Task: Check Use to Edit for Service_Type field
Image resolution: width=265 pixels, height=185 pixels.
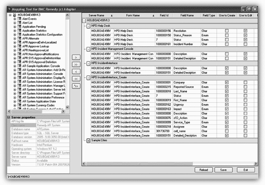Action: (x=245, y=123)
